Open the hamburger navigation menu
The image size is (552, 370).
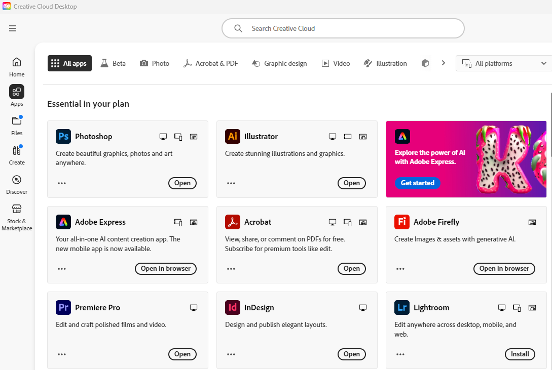click(13, 28)
